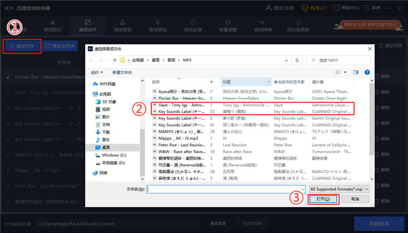Open All Supported Formats filter dropdown
Screen dimensions: 408x233
pyautogui.click(x=339, y=189)
